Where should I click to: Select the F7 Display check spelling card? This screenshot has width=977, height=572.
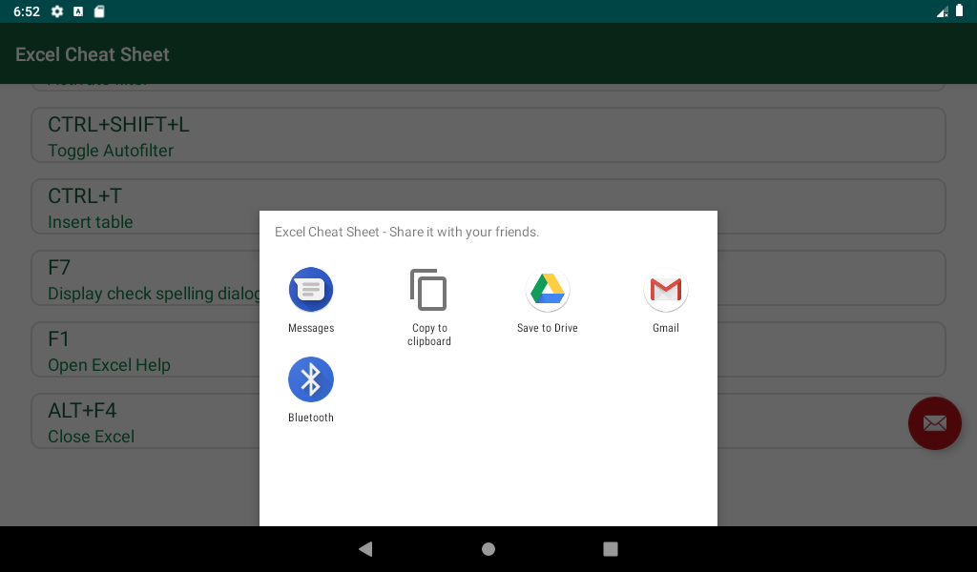[488, 278]
